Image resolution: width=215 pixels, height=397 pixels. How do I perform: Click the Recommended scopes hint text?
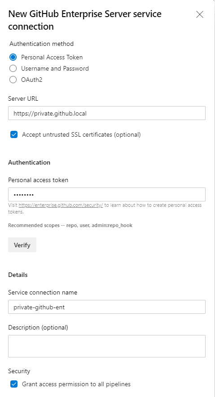[x=70, y=225]
